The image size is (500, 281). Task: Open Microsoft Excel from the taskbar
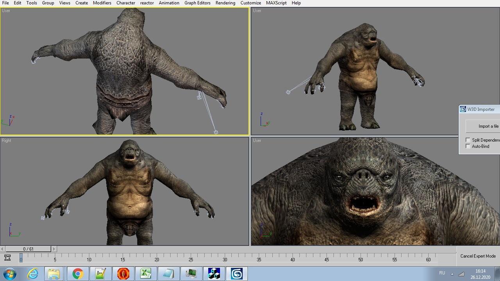pyautogui.click(x=146, y=274)
